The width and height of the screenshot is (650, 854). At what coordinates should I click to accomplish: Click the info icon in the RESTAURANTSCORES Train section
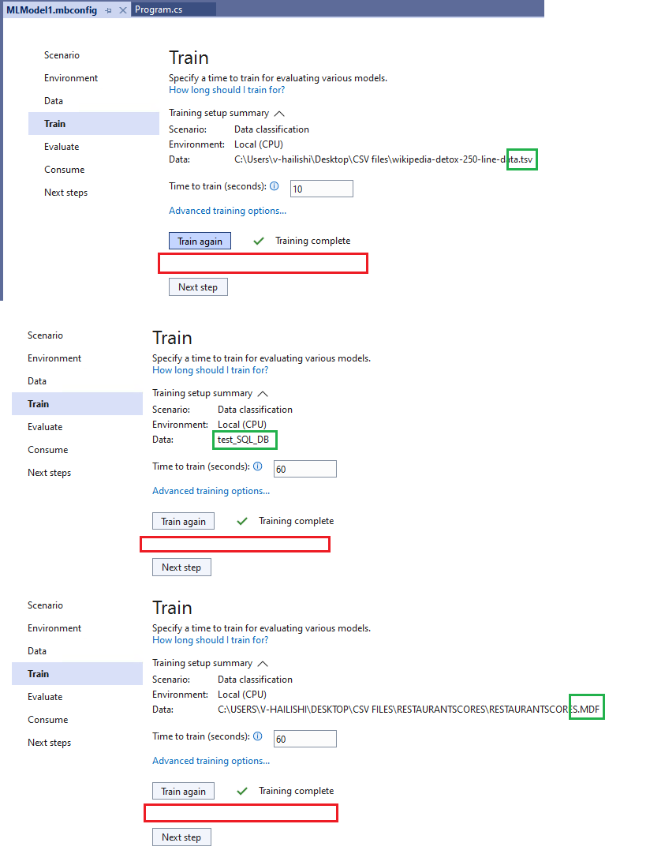[256, 738]
